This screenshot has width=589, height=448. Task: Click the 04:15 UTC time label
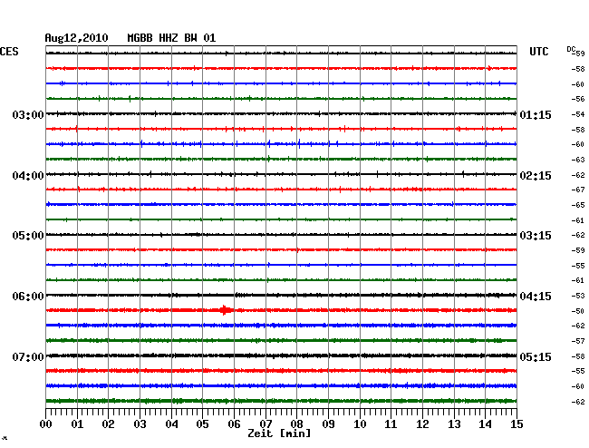pyautogui.click(x=536, y=297)
